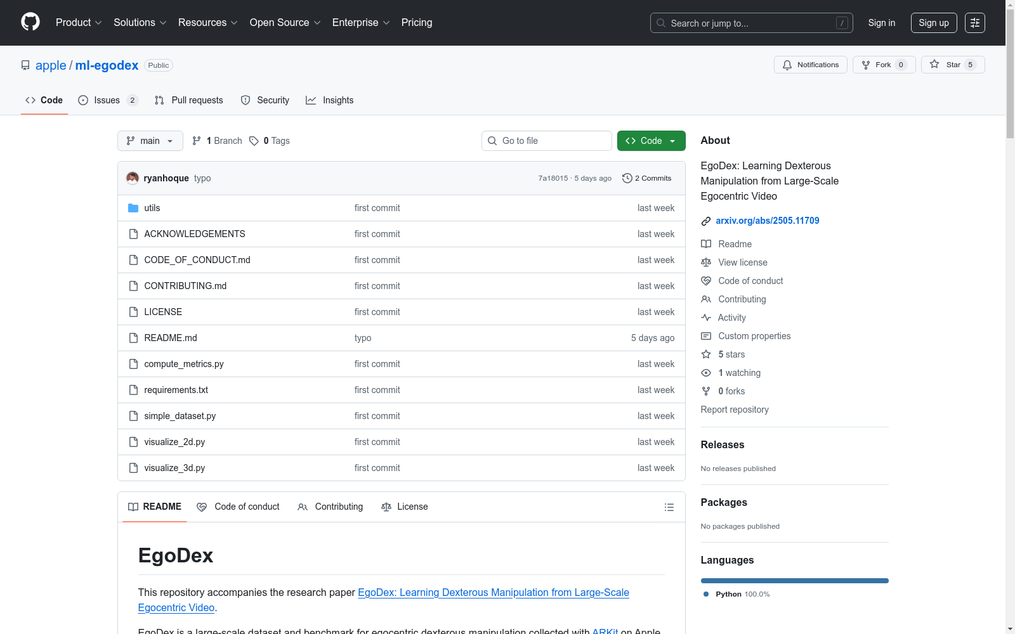Open the arxiv.org/abs/2505.11709 link

coord(768,221)
